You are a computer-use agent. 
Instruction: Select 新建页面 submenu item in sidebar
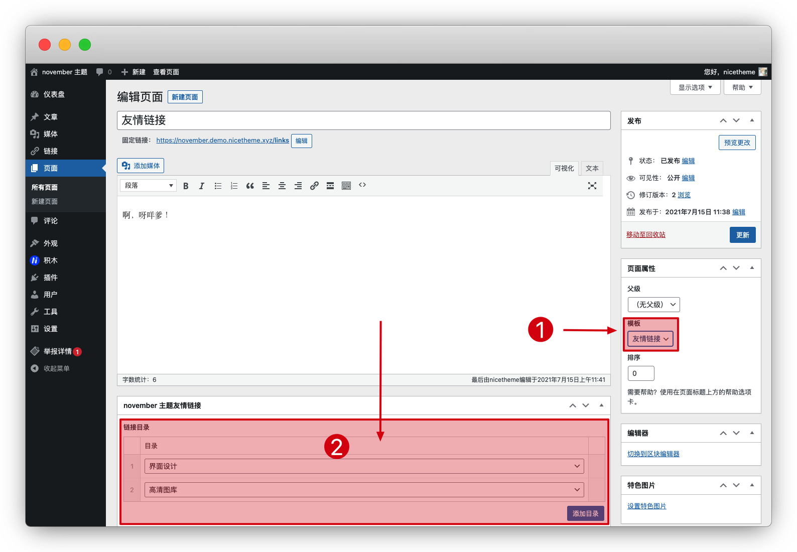click(45, 201)
